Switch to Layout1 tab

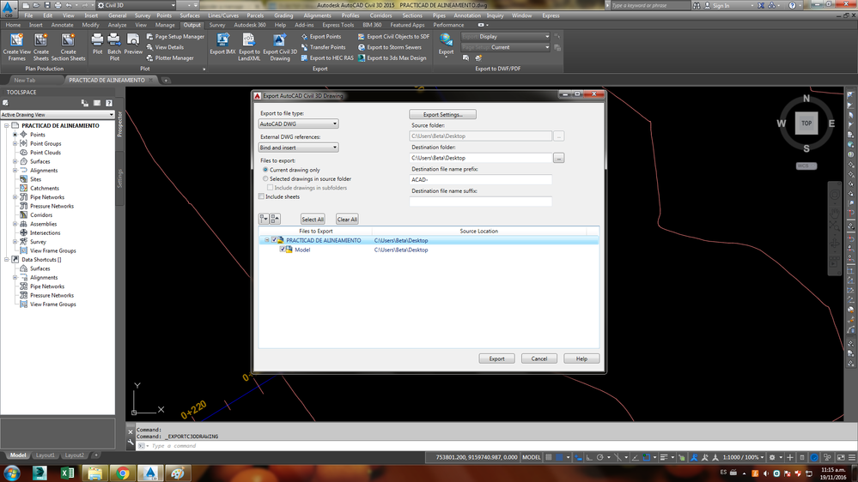[x=45, y=455]
